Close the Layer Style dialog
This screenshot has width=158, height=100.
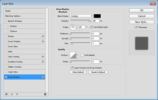coord(153,4)
